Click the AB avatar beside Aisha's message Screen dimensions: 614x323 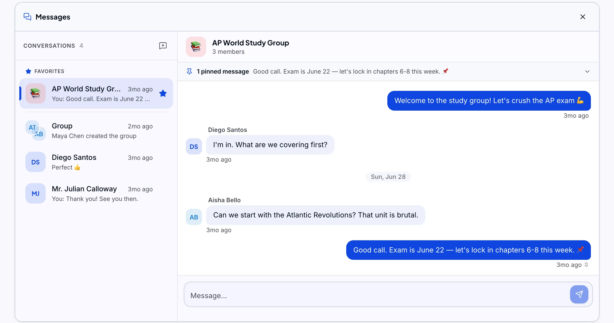(194, 217)
